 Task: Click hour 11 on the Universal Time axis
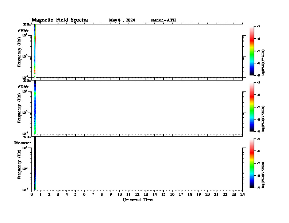[x=128, y=194]
